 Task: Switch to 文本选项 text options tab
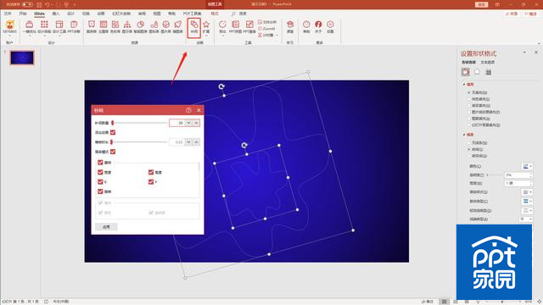488,62
